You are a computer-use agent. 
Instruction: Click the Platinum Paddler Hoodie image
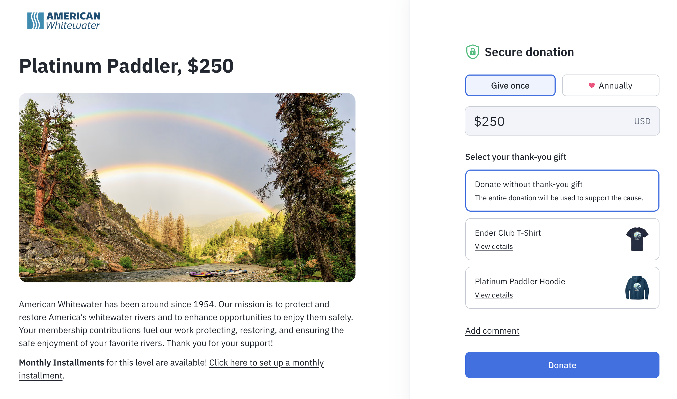[637, 288]
